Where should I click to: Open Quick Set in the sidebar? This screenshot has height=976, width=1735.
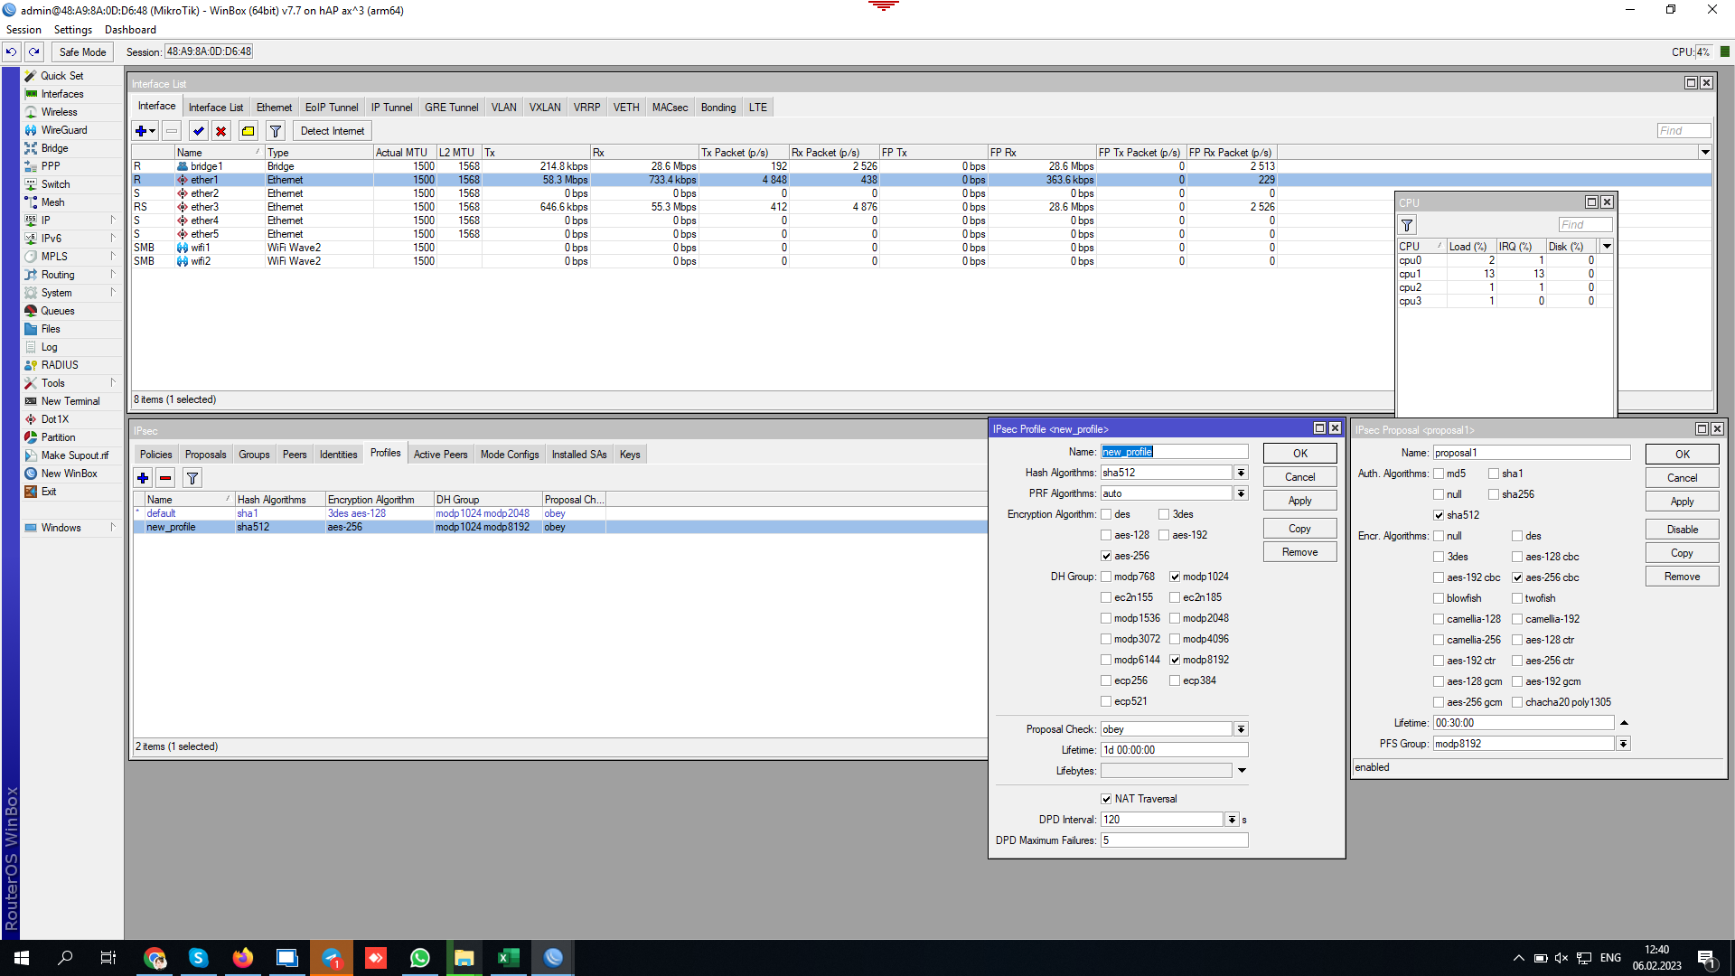[61, 76]
